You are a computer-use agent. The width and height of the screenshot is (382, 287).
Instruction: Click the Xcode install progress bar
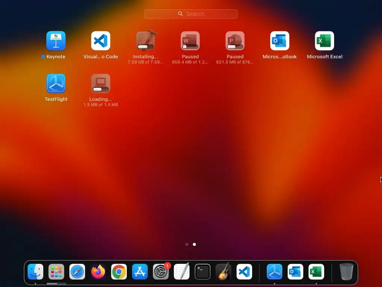(x=145, y=47)
